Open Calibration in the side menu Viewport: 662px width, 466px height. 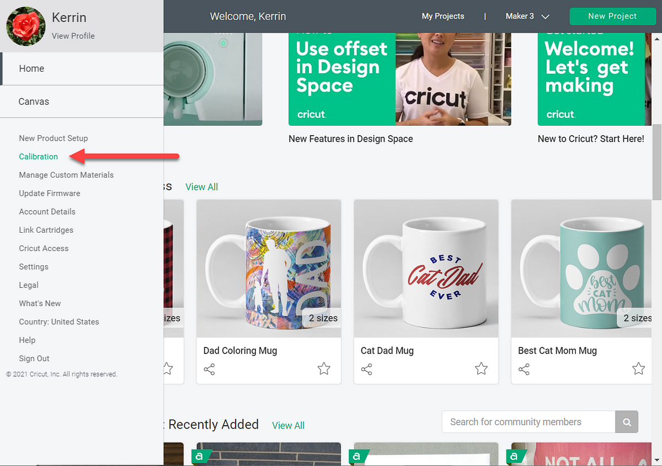tap(39, 157)
